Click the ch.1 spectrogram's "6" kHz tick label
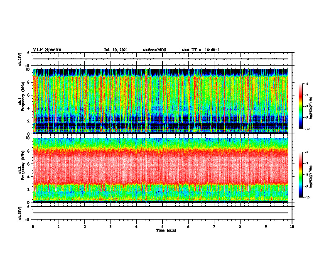The height and width of the screenshot is (254, 329). coord(29,95)
